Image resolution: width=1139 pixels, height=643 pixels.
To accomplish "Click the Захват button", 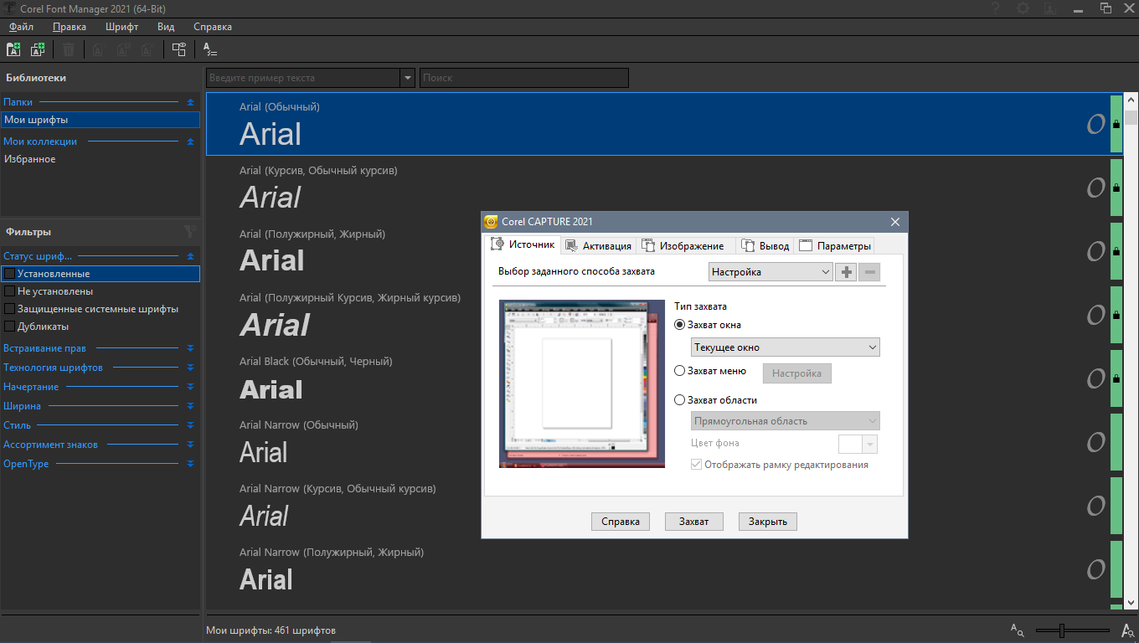I will [x=693, y=522].
